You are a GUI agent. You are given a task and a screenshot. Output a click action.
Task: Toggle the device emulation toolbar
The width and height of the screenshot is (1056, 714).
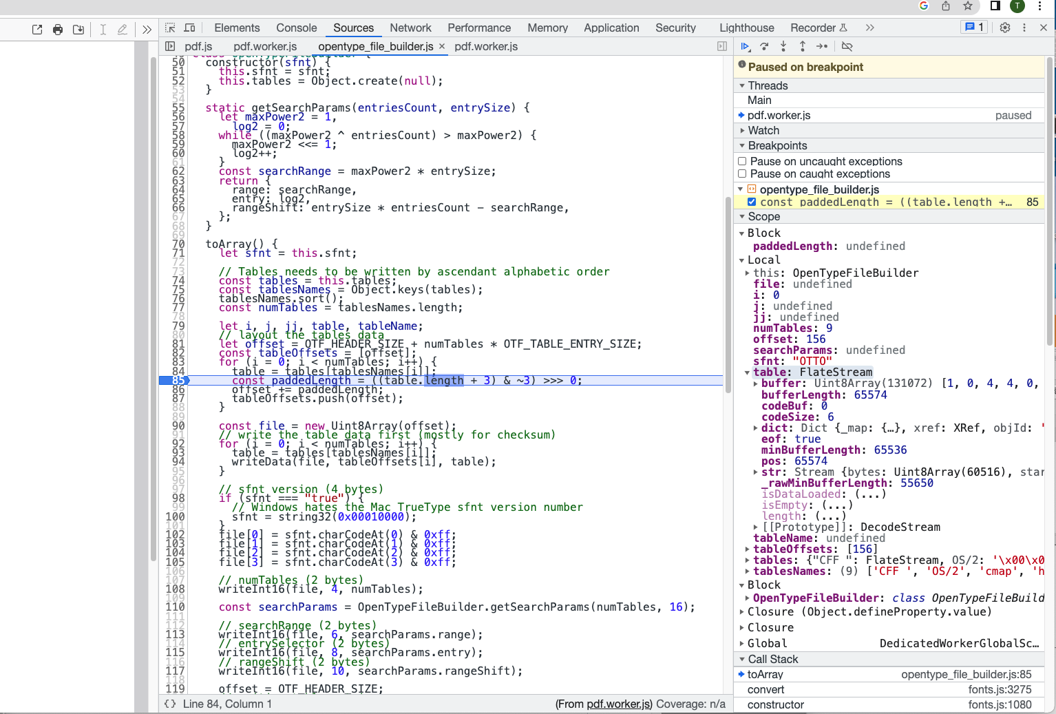189,28
